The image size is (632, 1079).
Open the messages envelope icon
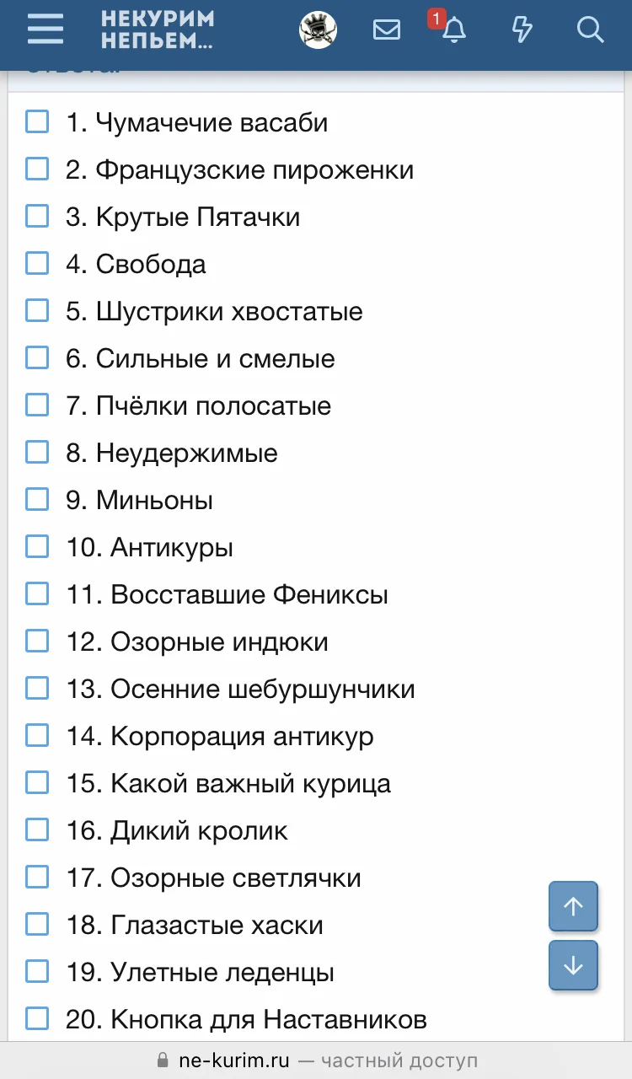387,30
